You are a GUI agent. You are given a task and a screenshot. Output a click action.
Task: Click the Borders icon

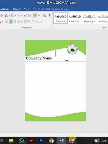39,21
